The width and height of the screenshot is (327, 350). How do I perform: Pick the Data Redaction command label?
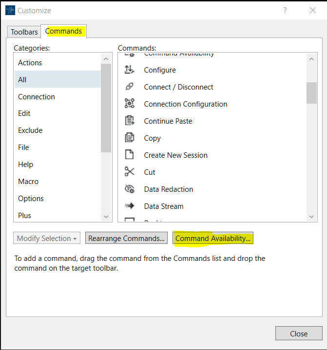(x=169, y=189)
